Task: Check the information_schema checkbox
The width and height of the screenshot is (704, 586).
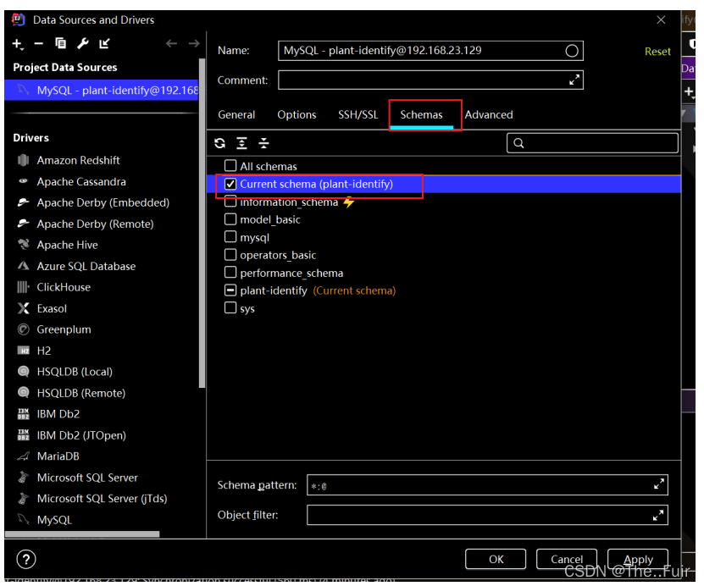Action: 230,202
